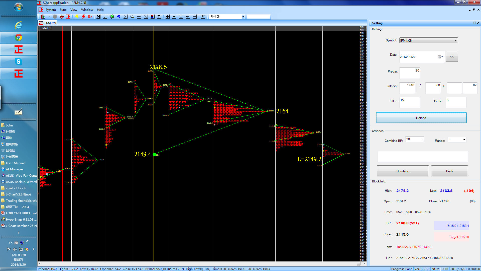Select the horizontal line drawing tool
The width and height of the screenshot is (481, 271).
point(139,17)
